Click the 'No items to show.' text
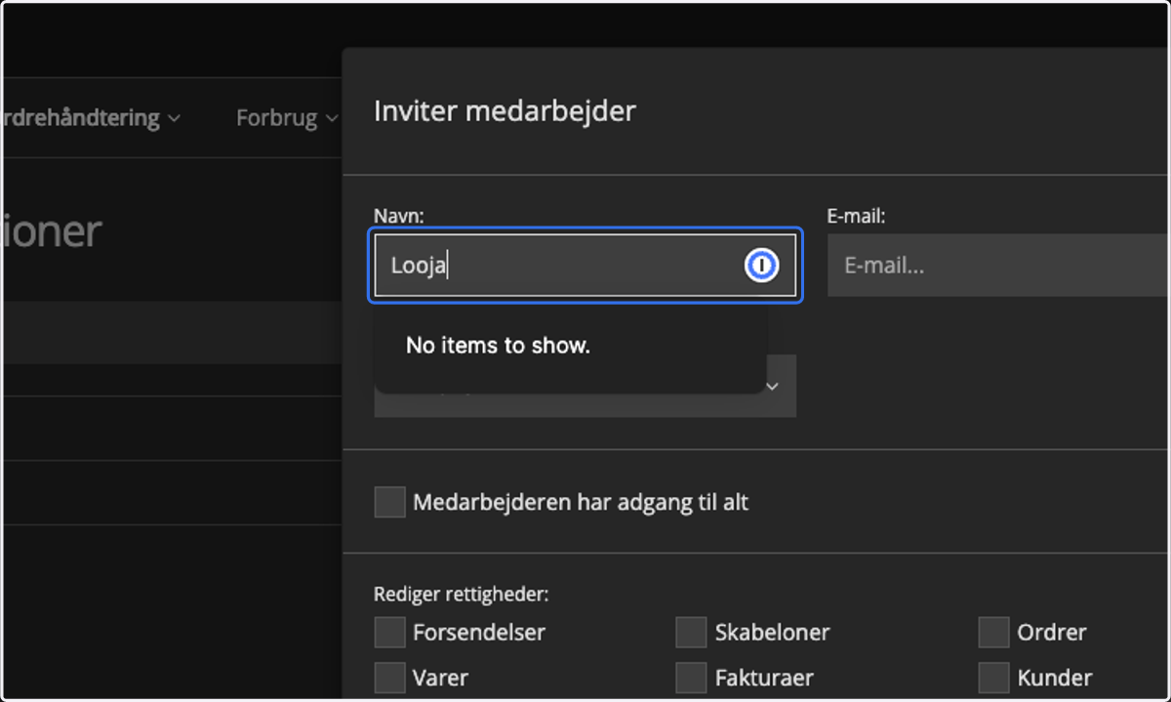The image size is (1171, 702). click(498, 345)
